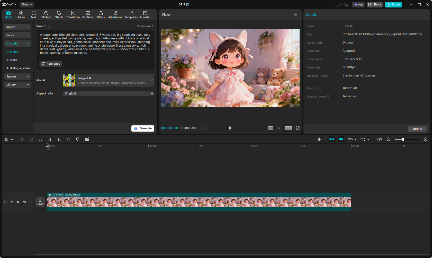The width and height of the screenshot is (432, 258).
Task: Add a marker with the shield icon
Action: pyautogui.click(x=78, y=139)
